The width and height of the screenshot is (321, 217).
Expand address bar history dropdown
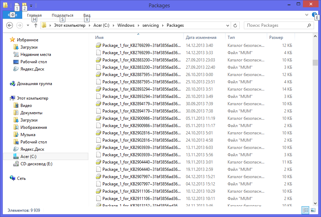pyautogui.click(x=228, y=26)
